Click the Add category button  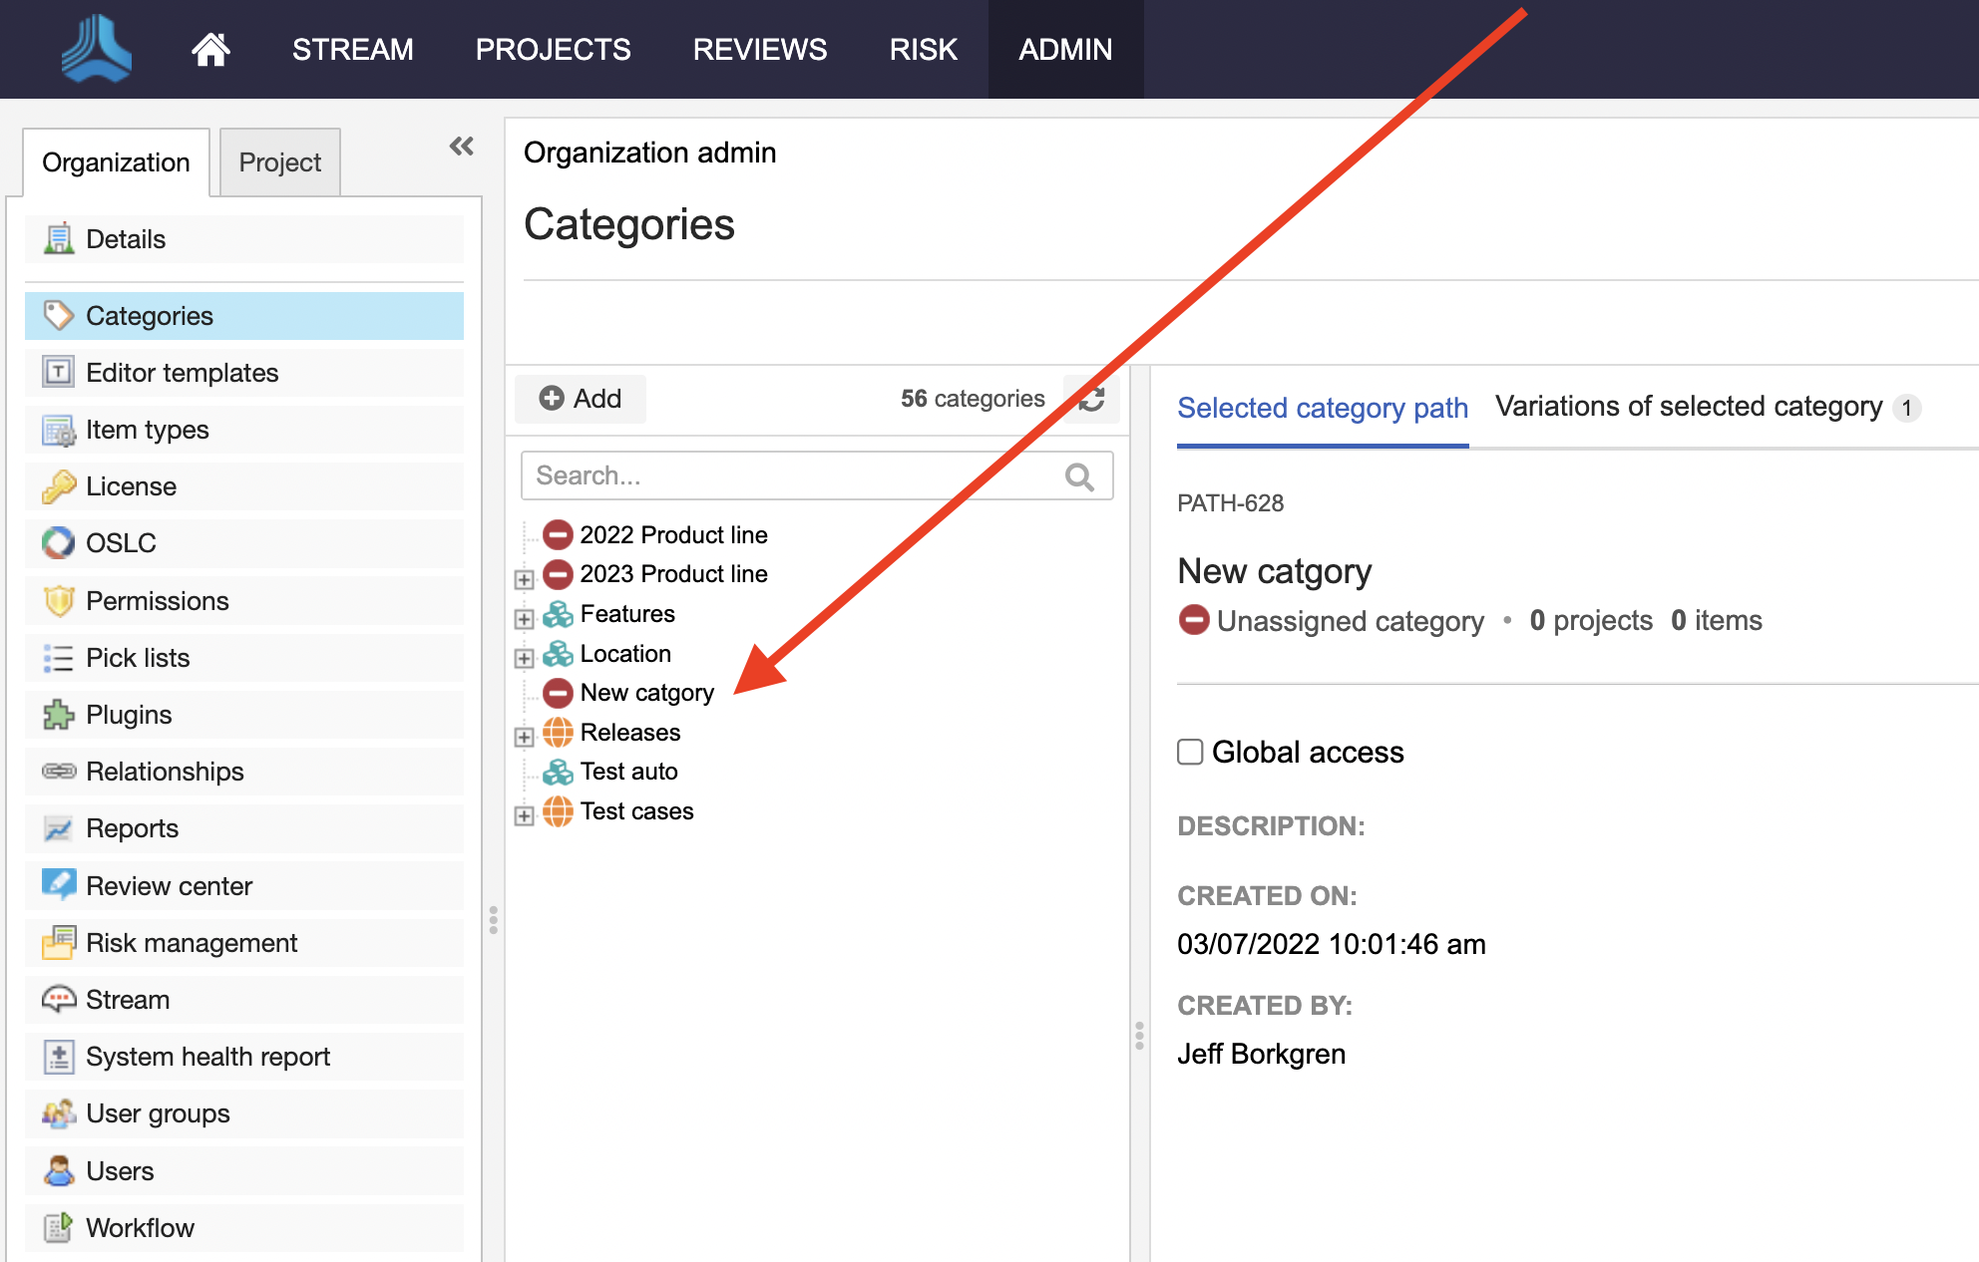point(581,399)
